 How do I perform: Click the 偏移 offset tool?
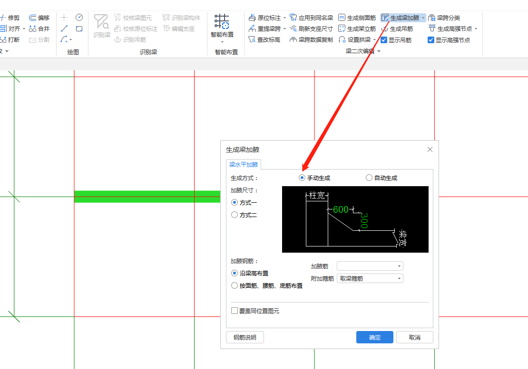tap(39, 18)
